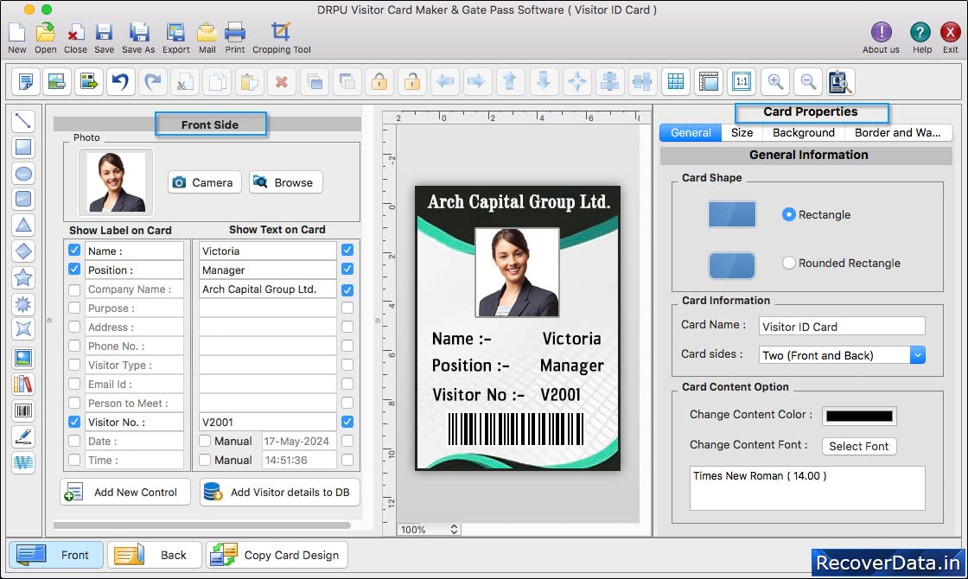The width and height of the screenshot is (968, 579).
Task: Check the Manual checkbox beside 17-May-2024
Action: point(205,441)
